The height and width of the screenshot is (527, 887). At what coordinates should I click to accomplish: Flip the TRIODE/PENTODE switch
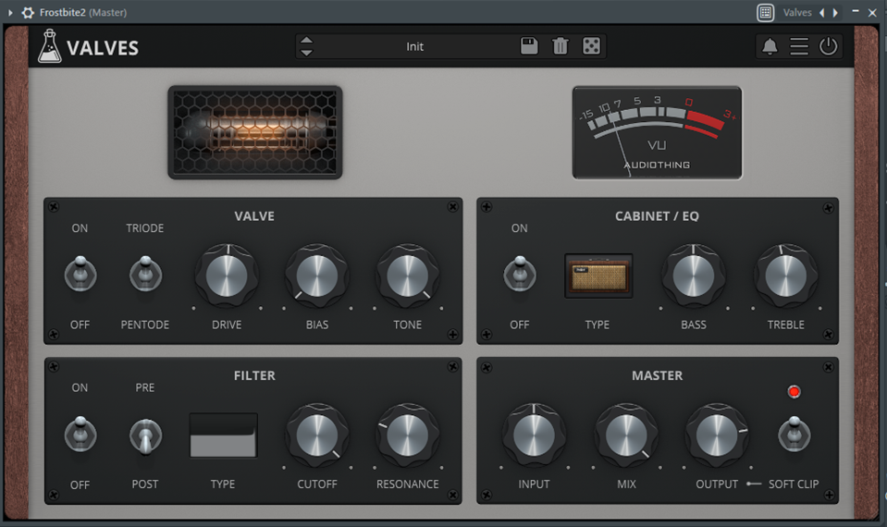click(145, 274)
